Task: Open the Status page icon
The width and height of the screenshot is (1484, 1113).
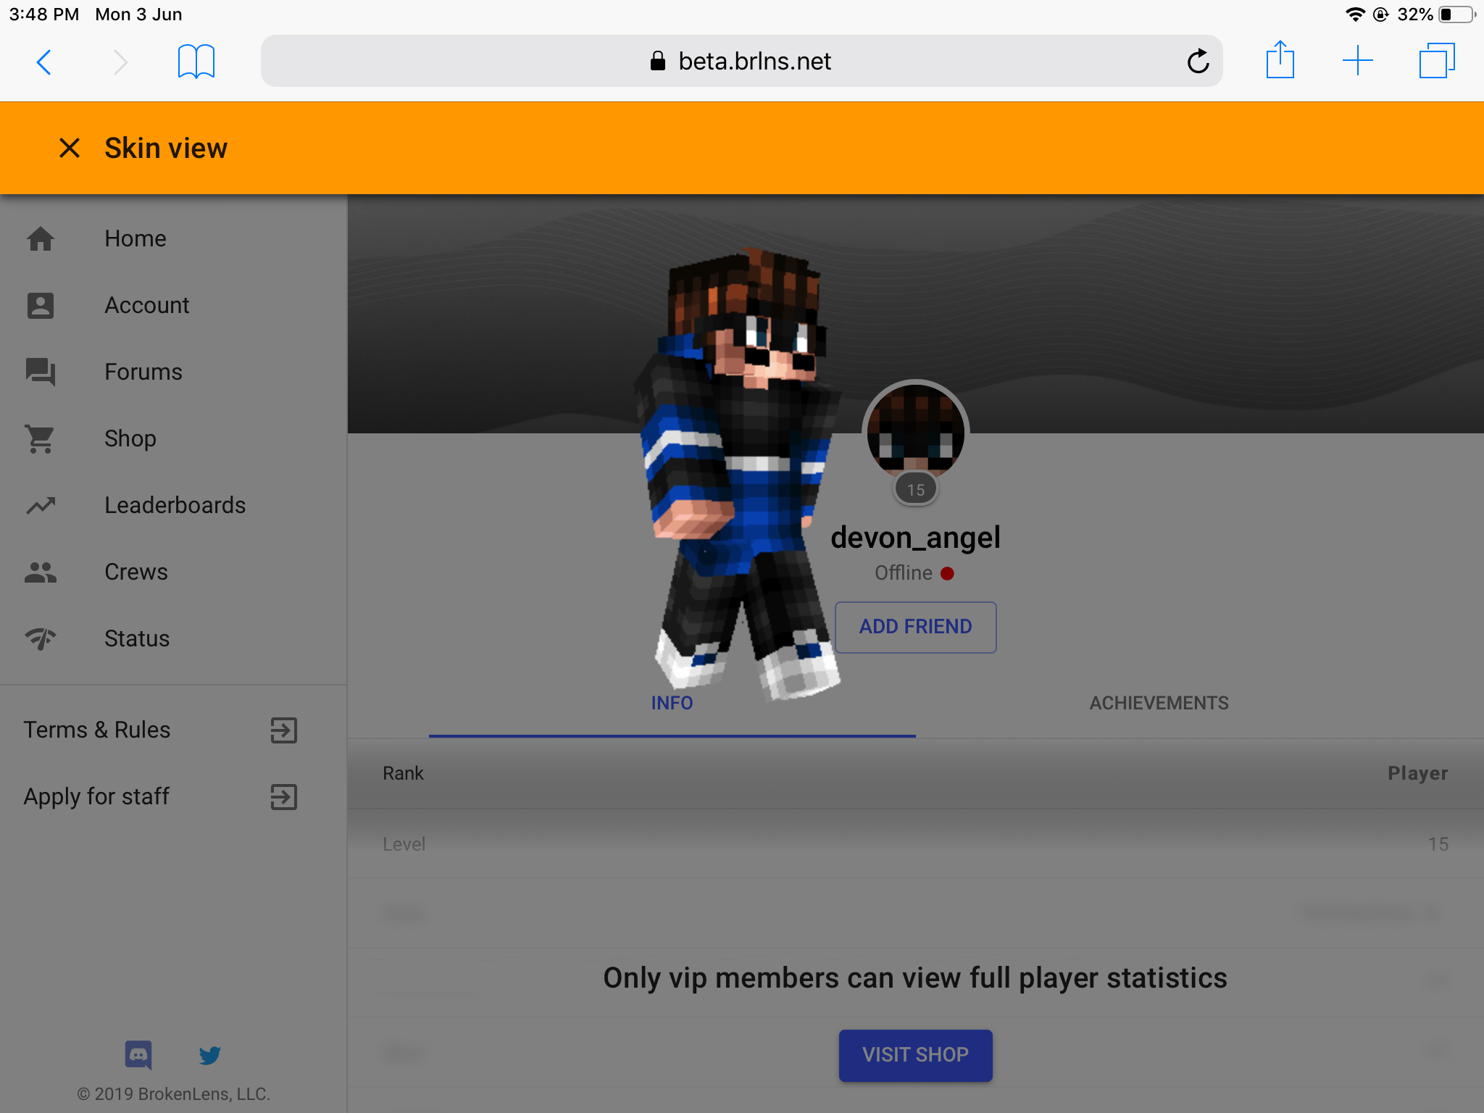Action: (41, 638)
